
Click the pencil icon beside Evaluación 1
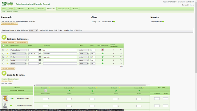coord(50,88)
